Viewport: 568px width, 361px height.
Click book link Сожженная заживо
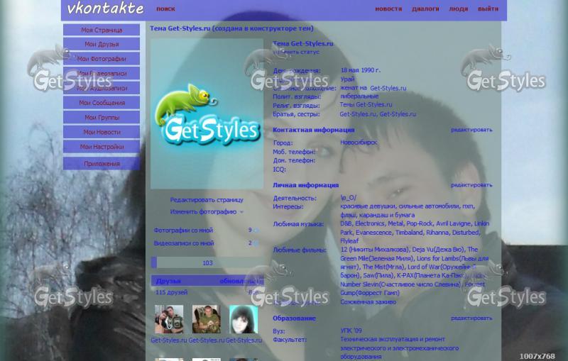coord(368,301)
